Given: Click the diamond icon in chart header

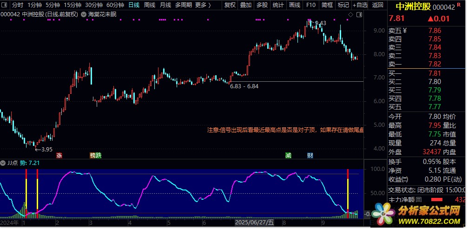Looking at the screenshot, I should tap(350, 15).
